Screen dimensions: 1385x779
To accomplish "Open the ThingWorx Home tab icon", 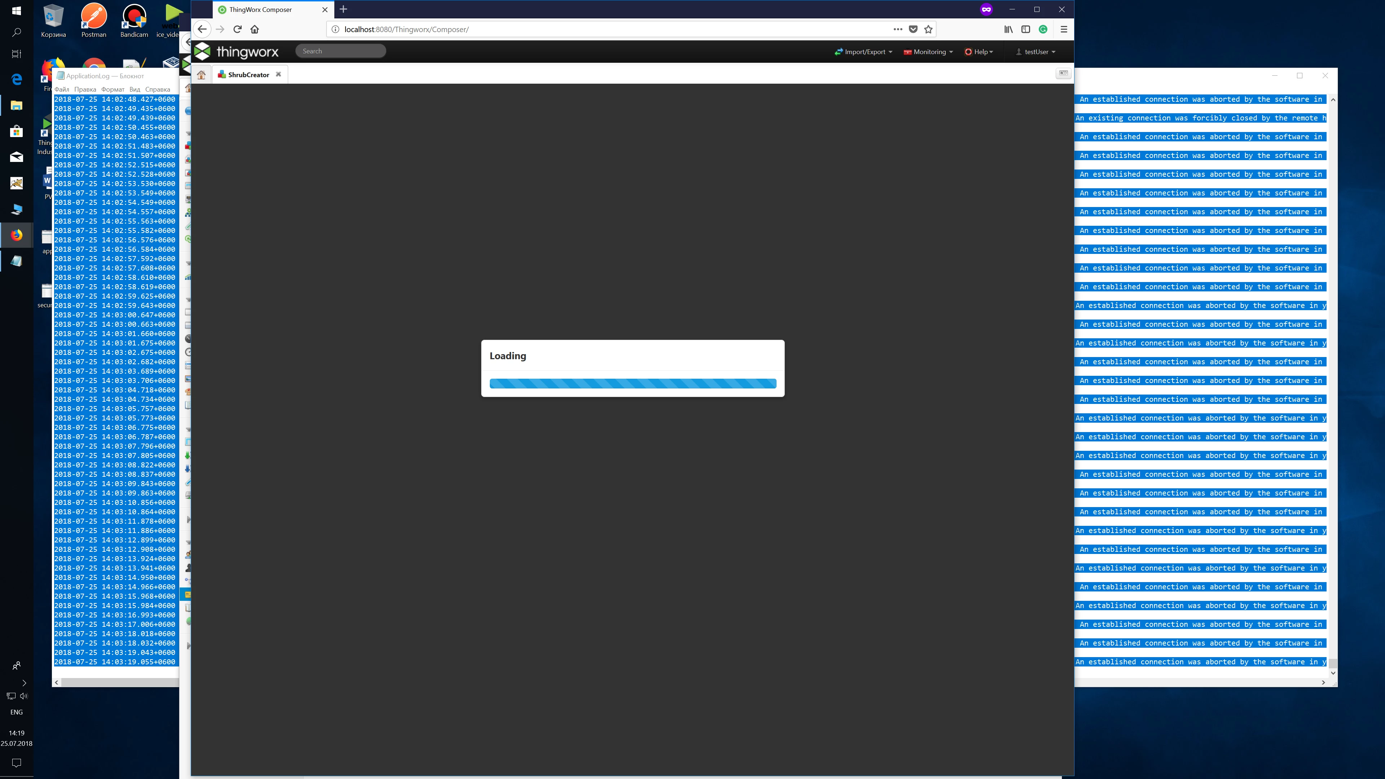I will (x=201, y=75).
